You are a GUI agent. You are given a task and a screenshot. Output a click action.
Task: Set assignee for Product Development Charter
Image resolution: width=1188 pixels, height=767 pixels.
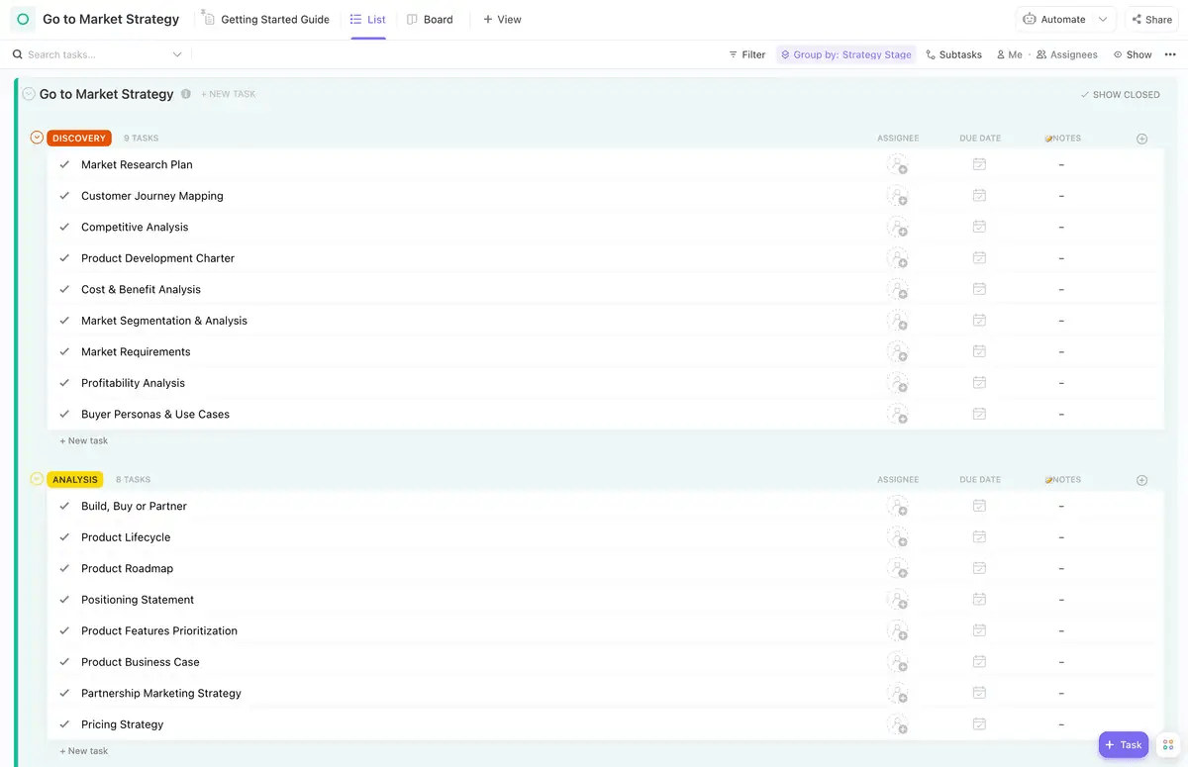pyautogui.click(x=898, y=258)
